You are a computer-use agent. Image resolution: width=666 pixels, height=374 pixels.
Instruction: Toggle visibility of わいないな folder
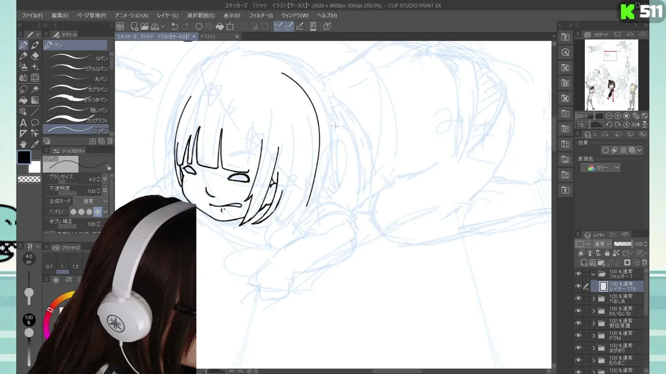tap(578, 311)
